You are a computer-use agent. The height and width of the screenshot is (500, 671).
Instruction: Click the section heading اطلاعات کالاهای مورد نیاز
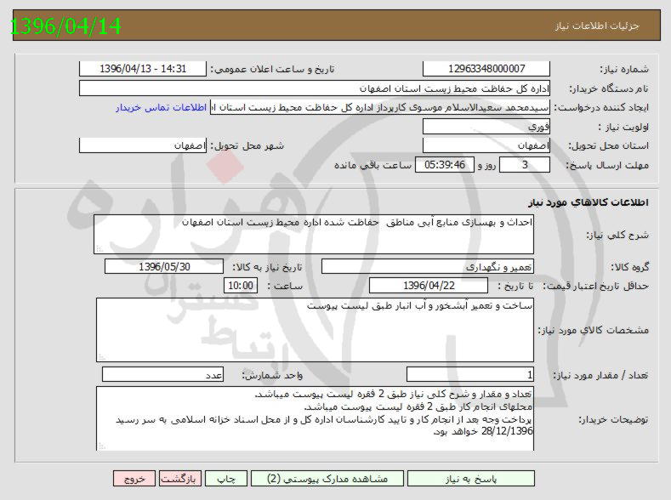pyautogui.click(x=589, y=202)
